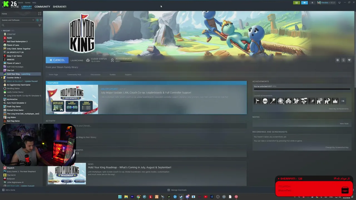This screenshot has width=356, height=200.
Task: Change My Screenshot Key
Action: pyautogui.click(x=337, y=147)
